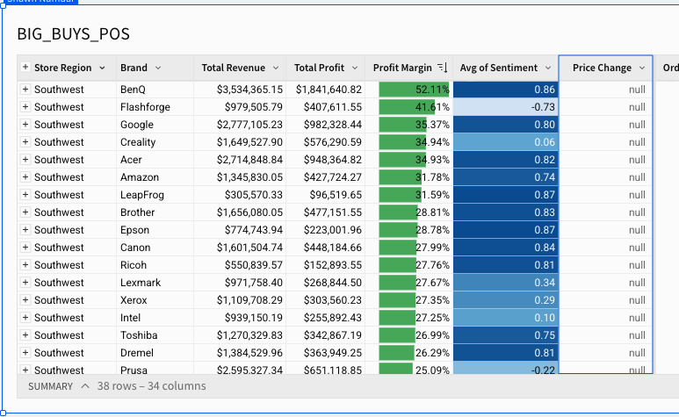This screenshot has width=679, height=417.
Task: Click the 41.61% profit margin data bar
Action: 407,107
